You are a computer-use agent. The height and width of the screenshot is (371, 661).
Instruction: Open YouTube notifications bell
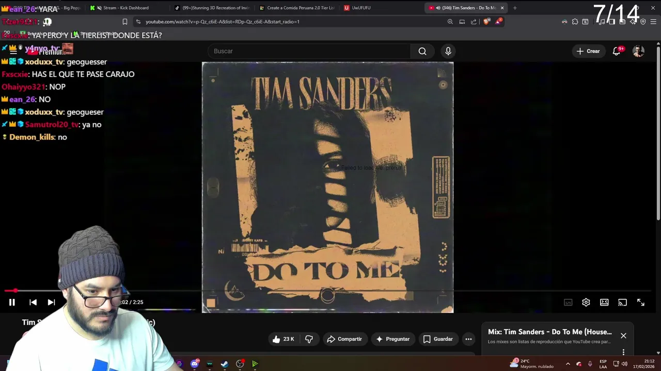click(x=617, y=51)
